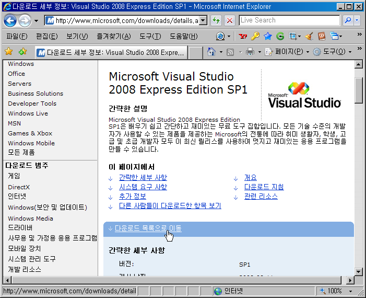This screenshot has width=366, height=298.
Task: Open the Games & Xbox sidebar link
Action: pos(30,133)
